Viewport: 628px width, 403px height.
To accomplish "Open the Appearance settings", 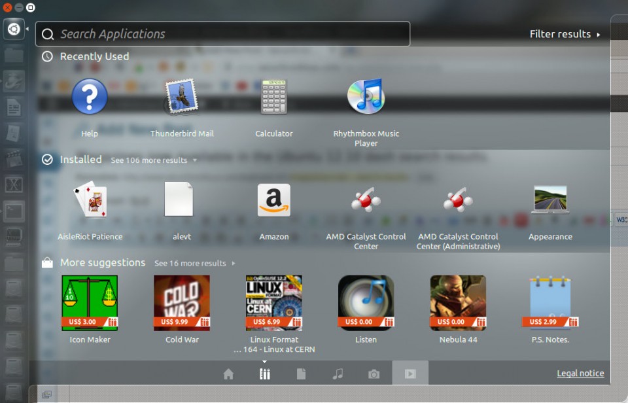I will point(550,199).
